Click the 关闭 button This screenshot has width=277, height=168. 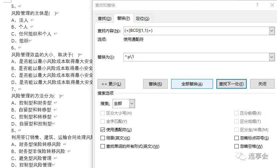coord(262,84)
